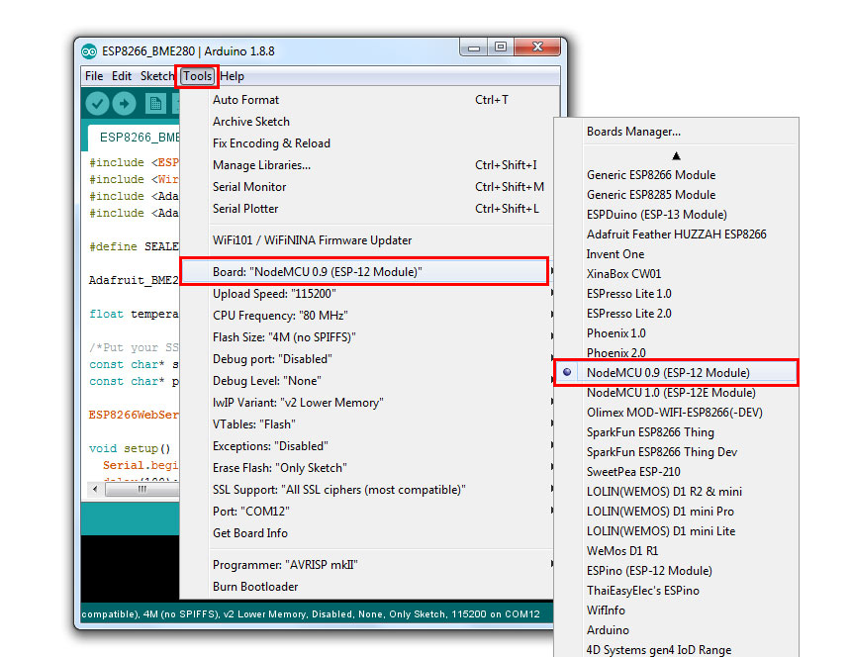Screen dimensions: 851x657
Task: Expand CPU Frequency "80 MHz" submenu
Action: pos(366,316)
